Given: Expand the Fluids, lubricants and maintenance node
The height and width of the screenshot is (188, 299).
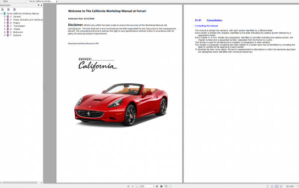Looking at the screenshot, I should click(5, 19).
